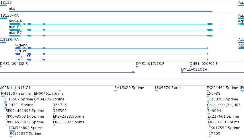
Task: Click the DME1-017L23.F clone label
Action: (150, 64)
